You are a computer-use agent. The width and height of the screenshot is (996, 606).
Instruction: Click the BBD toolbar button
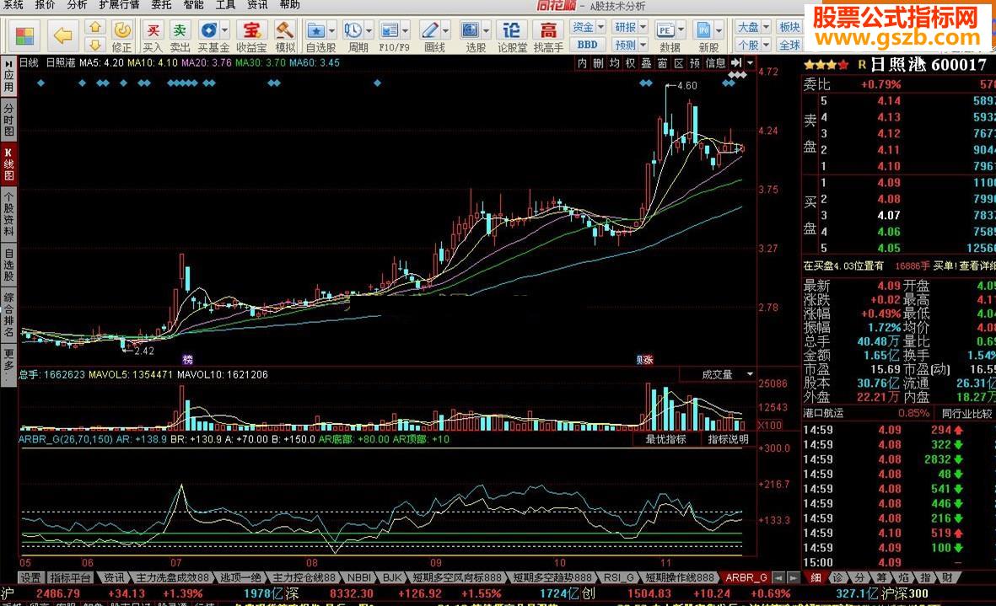click(x=588, y=45)
